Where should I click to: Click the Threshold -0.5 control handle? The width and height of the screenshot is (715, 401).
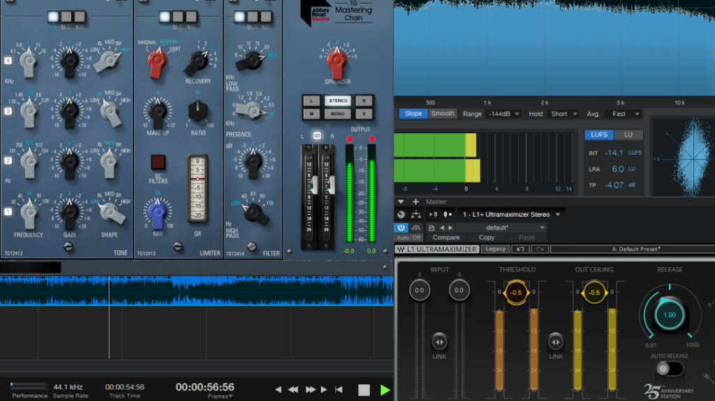coord(516,292)
